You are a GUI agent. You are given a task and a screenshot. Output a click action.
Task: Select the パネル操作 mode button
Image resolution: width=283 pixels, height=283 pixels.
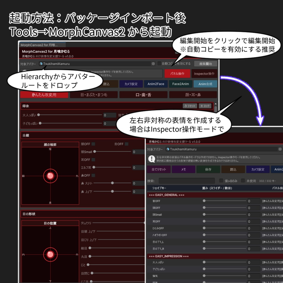[x=177, y=74]
